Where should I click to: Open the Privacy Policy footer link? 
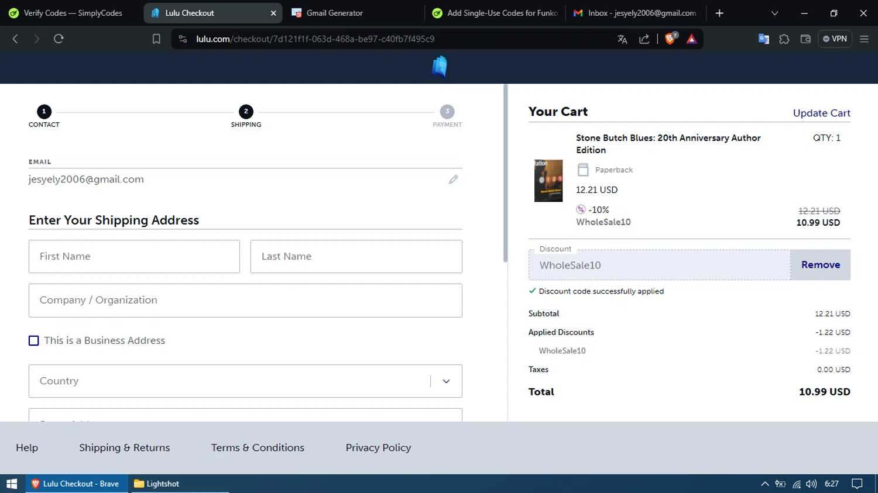[x=378, y=447]
